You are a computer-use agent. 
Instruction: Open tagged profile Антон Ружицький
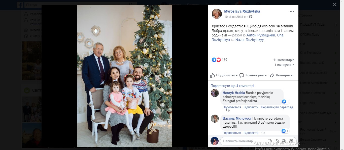[260, 35]
